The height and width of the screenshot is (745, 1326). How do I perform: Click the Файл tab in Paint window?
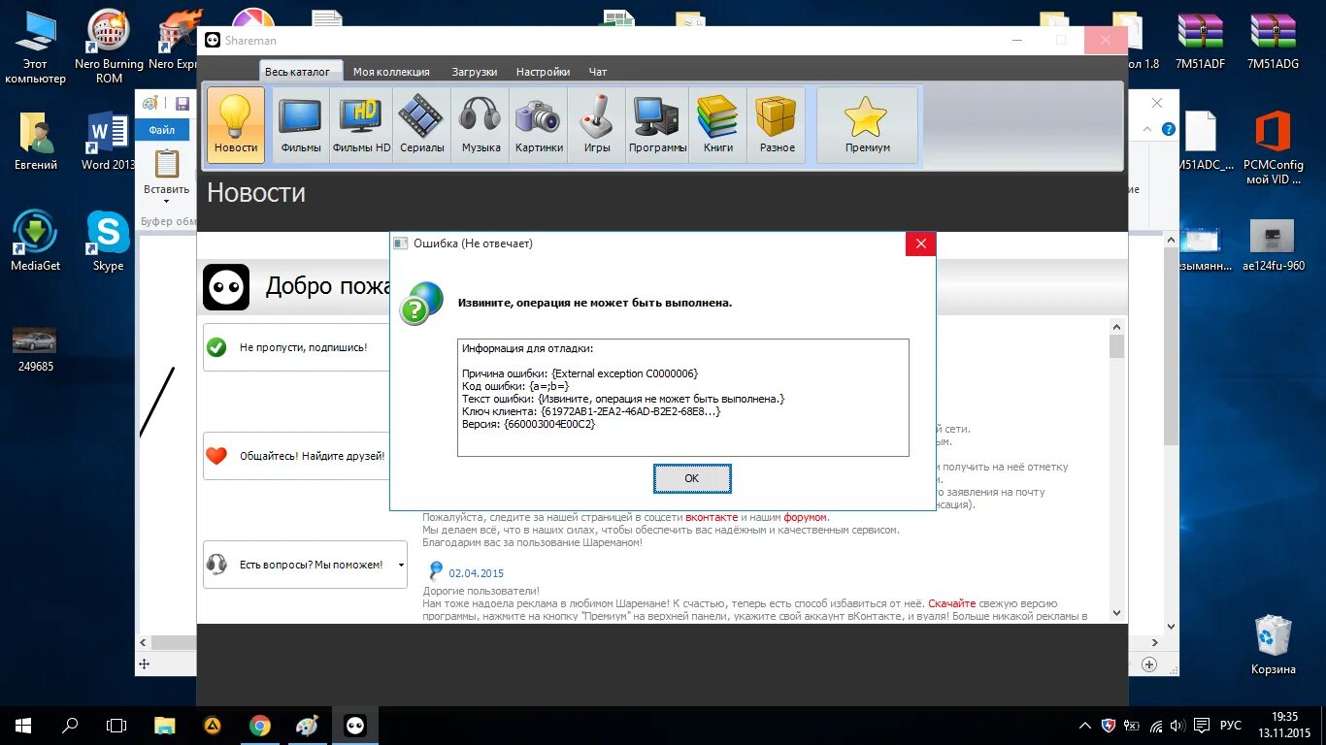(162, 130)
